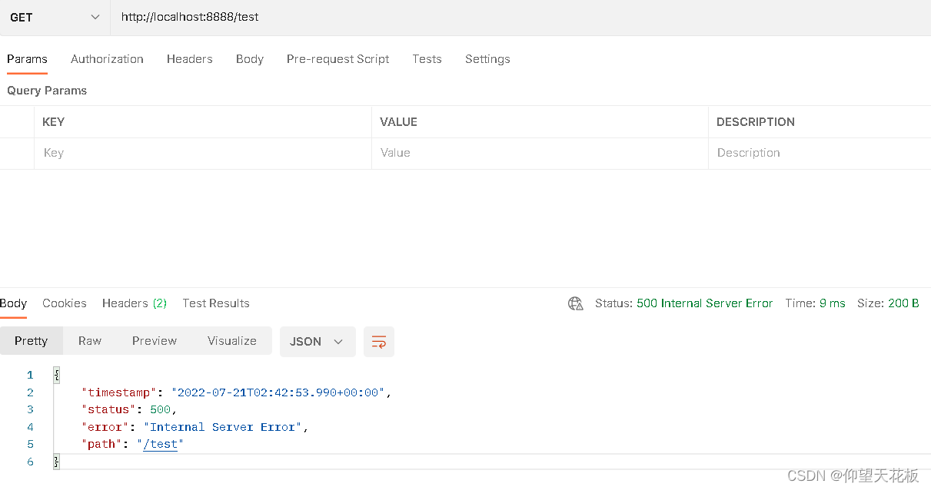Select the Visualize view
This screenshot has height=490, width=931.
232,341
